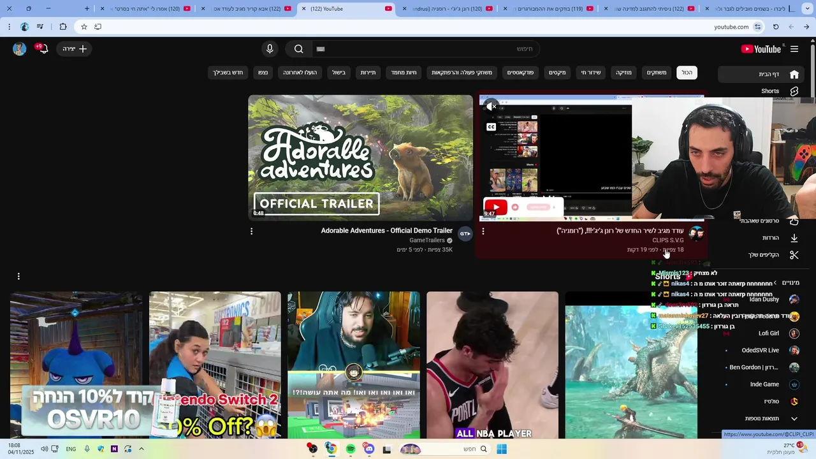The width and height of the screenshot is (816, 459).
Task: Start voice search with the microphone icon
Action: (x=270, y=49)
